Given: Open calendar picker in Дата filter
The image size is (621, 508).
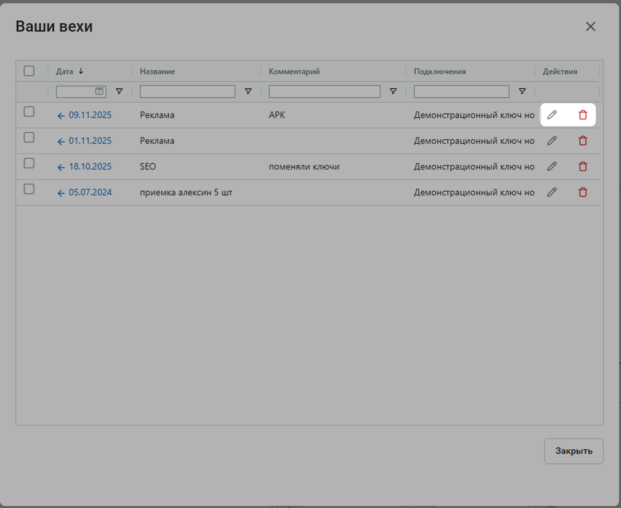Looking at the screenshot, I should pyautogui.click(x=99, y=91).
